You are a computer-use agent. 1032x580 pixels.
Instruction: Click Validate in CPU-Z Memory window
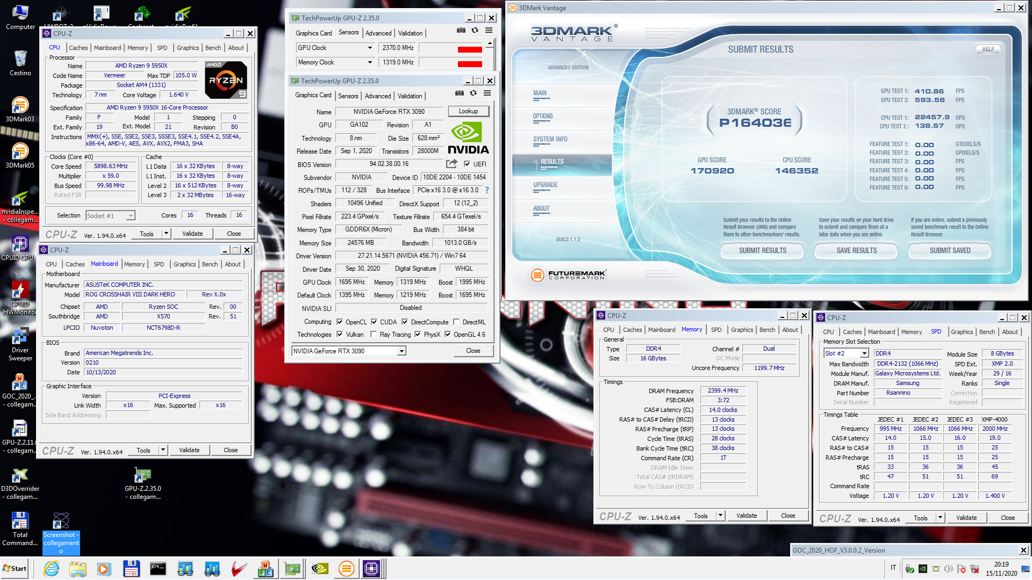pyautogui.click(x=747, y=516)
